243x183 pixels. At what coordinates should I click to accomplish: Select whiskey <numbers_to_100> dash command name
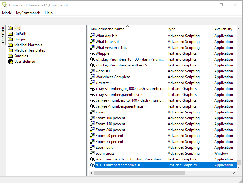click(130, 59)
